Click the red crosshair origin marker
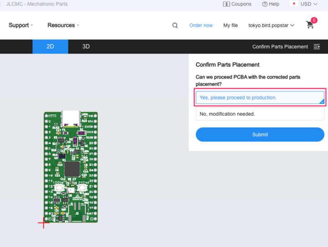 tap(44, 222)
